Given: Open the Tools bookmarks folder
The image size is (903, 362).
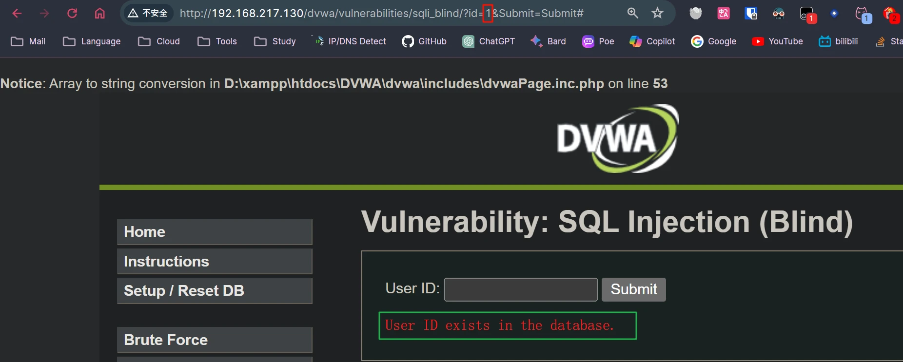Looking at the screenshot, I should (217, 41).
